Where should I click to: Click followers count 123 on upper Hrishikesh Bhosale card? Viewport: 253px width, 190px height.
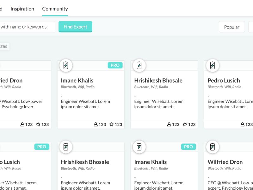pos(176,124)
